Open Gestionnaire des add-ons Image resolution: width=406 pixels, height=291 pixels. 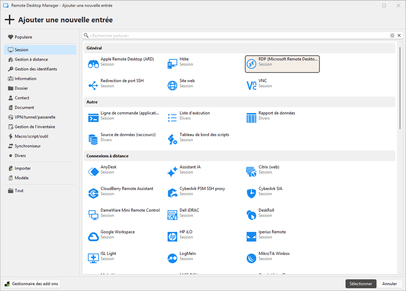coord(32,284)
